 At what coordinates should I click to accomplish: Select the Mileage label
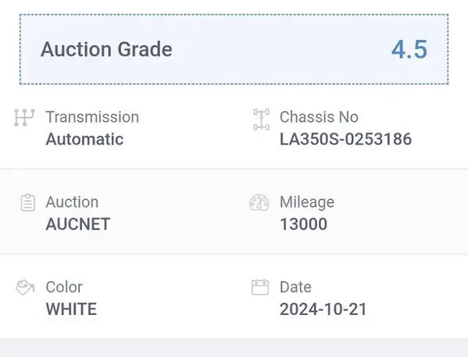307,202
